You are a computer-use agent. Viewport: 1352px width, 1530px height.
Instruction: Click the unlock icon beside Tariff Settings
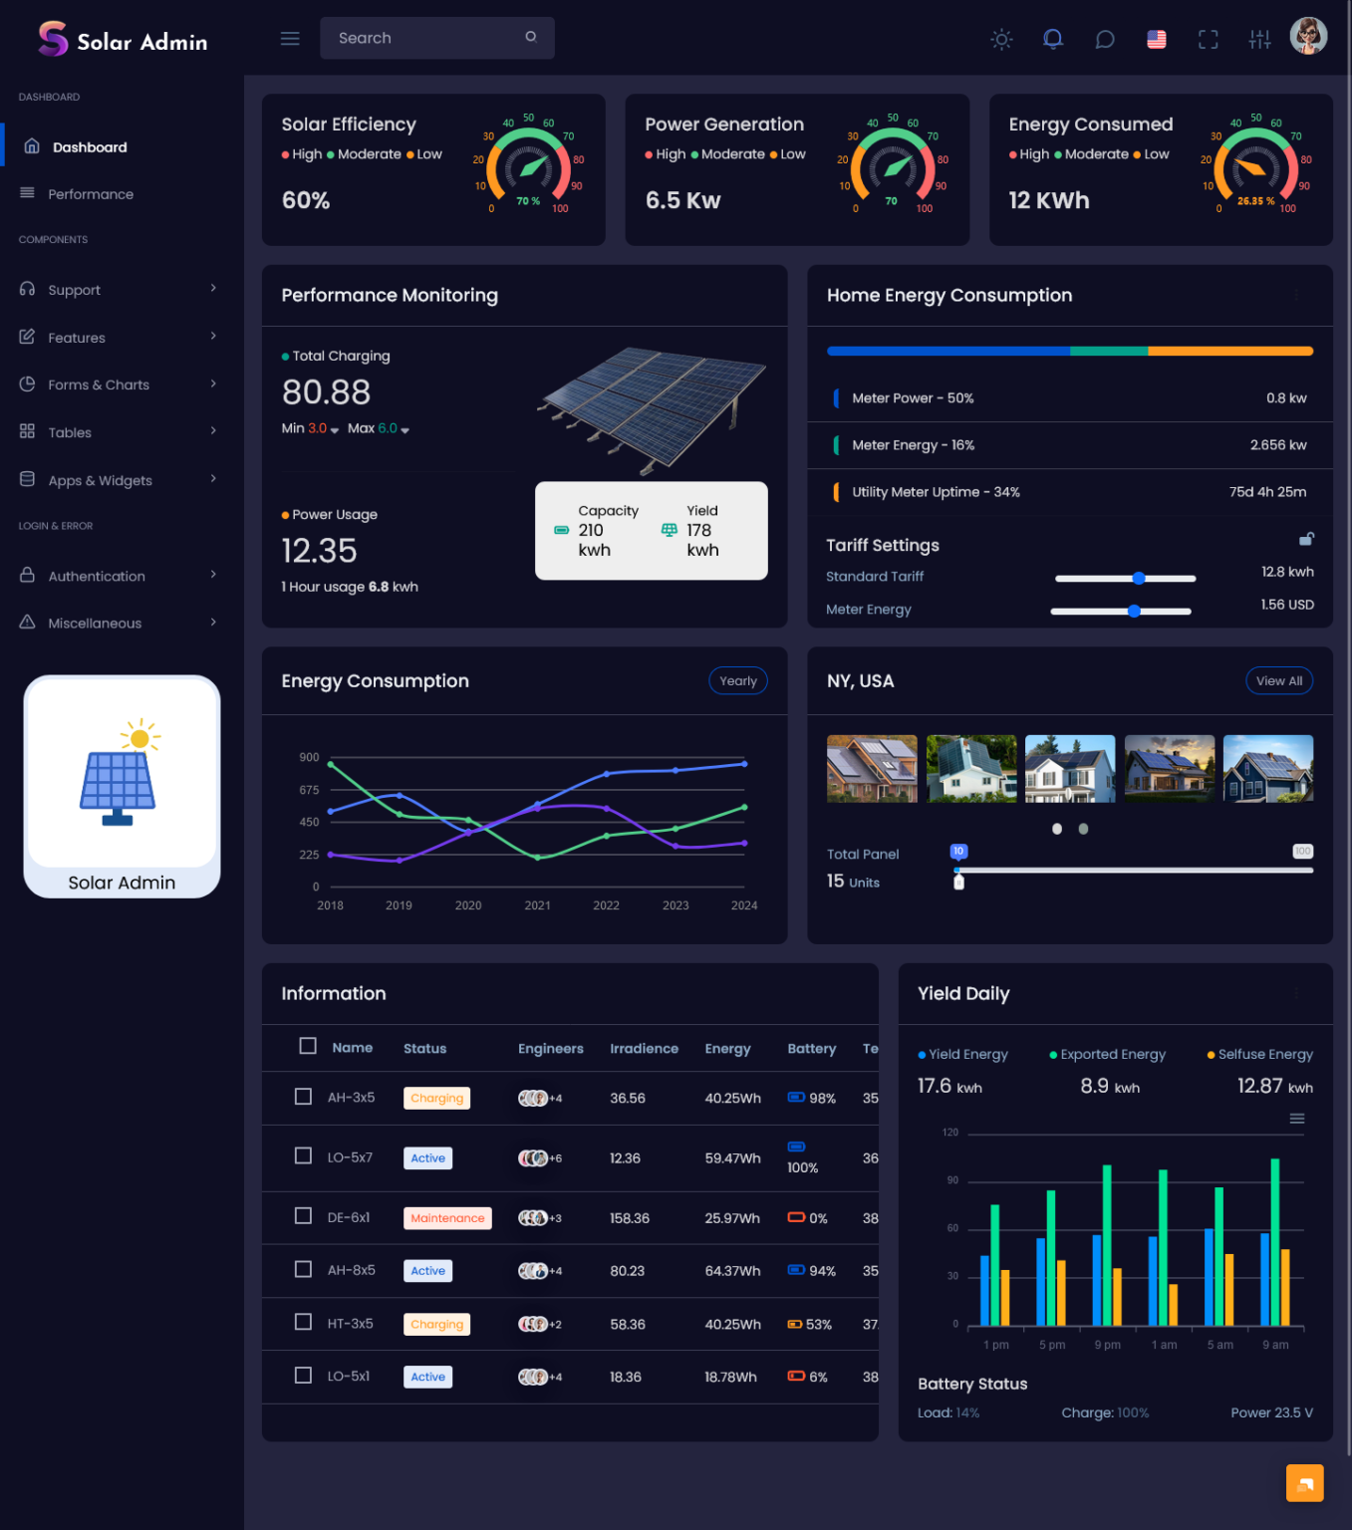1307,539
